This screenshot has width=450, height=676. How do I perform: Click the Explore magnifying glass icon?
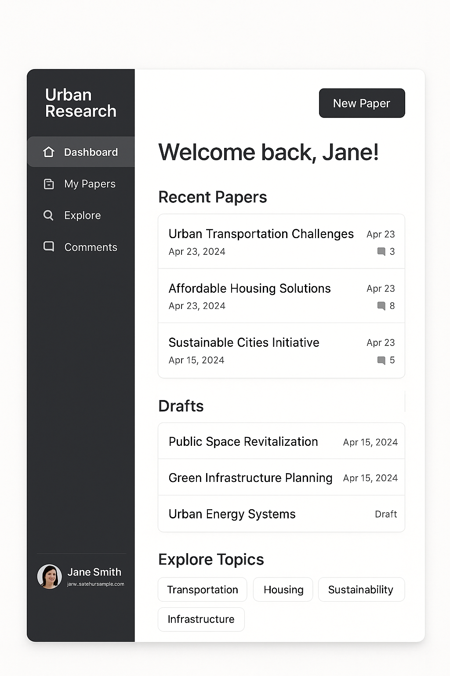point(48,215)
